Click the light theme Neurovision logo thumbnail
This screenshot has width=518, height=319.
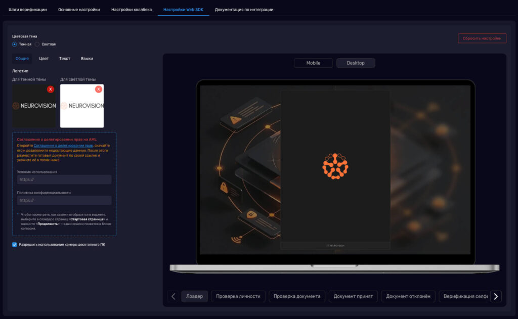[x=82, y=106]
